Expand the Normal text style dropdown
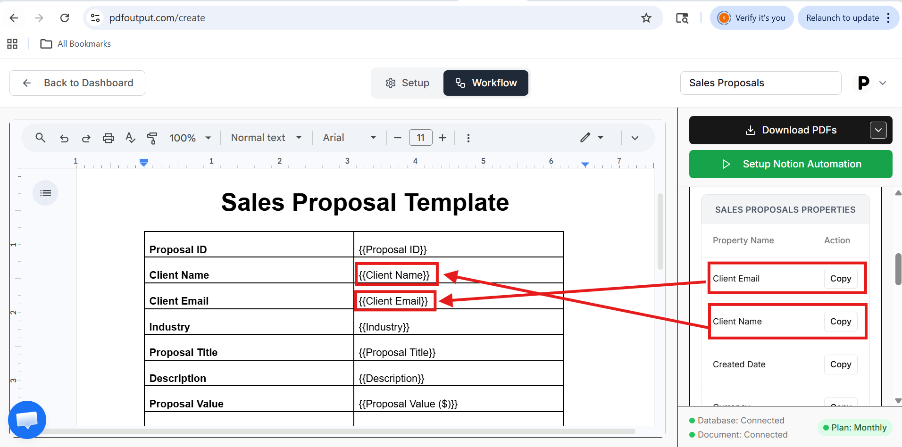This screenshot has width=902, height=447. point(266,138)
